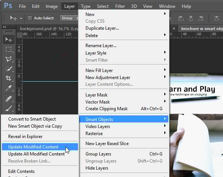Open the File menu

(22, 6)
